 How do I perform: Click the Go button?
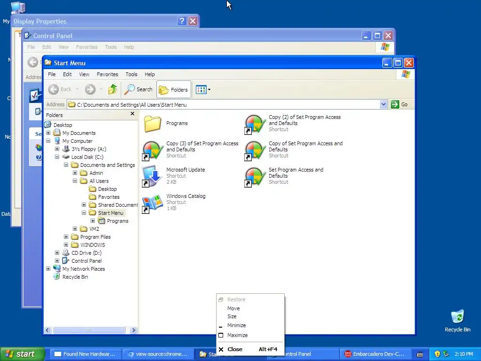[400, 105]
